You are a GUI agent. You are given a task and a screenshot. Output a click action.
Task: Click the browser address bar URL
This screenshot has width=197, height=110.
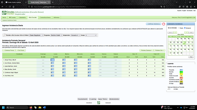pyautogui.click(x=60, y=7)
